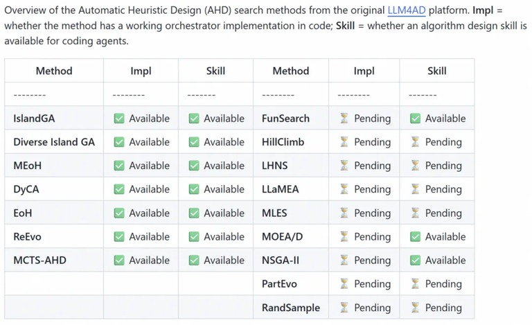Viewport: 532px width, 325px height.
Task: Click PartEvo Skill hourglass icon
Action: (x=416, y=283)
